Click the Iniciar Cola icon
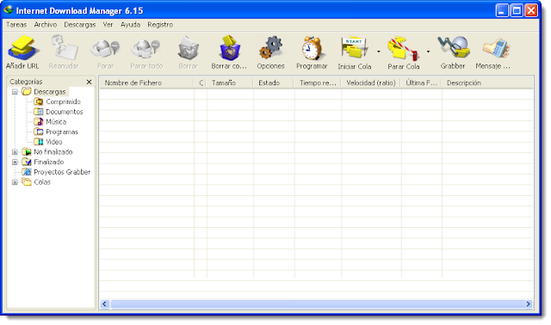Image resolution: width=551 pixels, height=325 pixels. click(x=354, y=48)
